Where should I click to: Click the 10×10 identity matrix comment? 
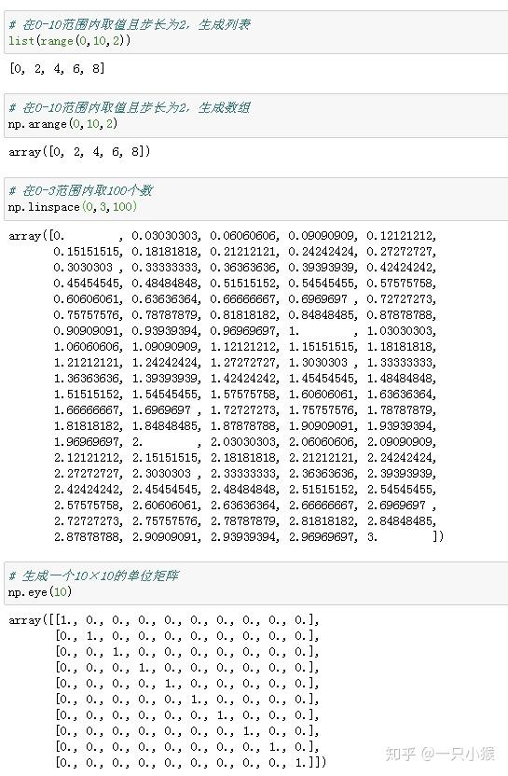coord(93,575)
